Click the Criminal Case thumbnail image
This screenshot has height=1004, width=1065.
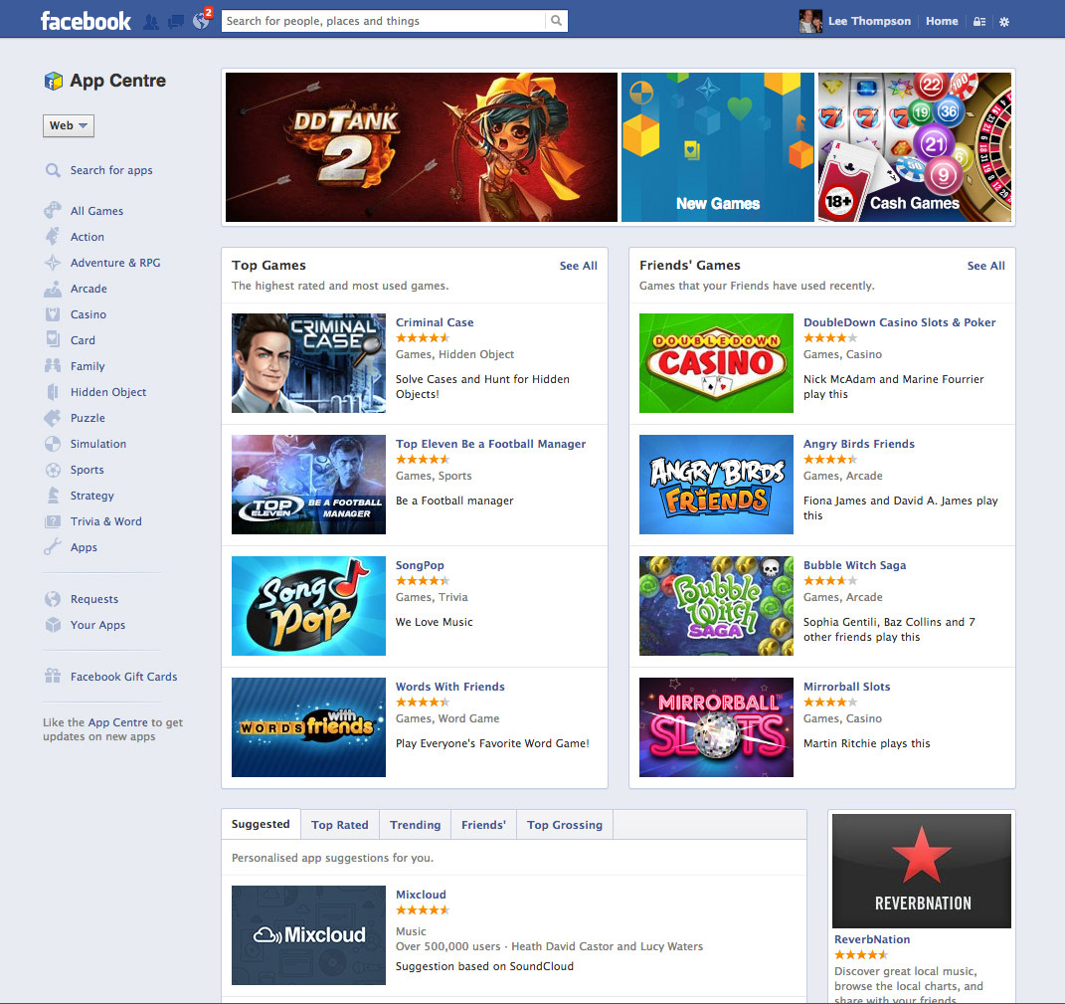[308, 363]
